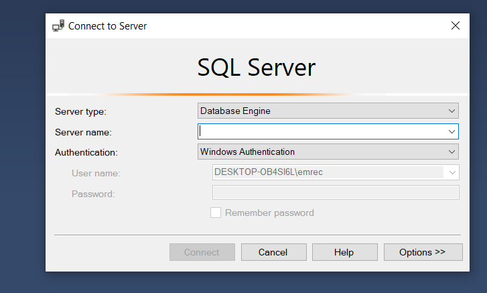Open the Server type dropdown

[x=328, y=111]
